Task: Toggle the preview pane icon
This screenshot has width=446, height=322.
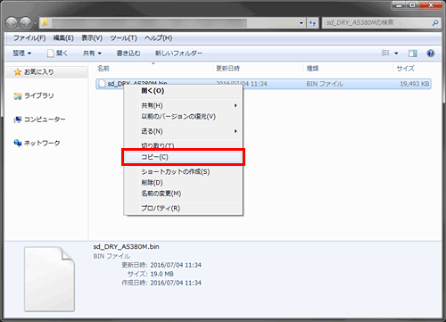Action: click(x=412, y=54)
